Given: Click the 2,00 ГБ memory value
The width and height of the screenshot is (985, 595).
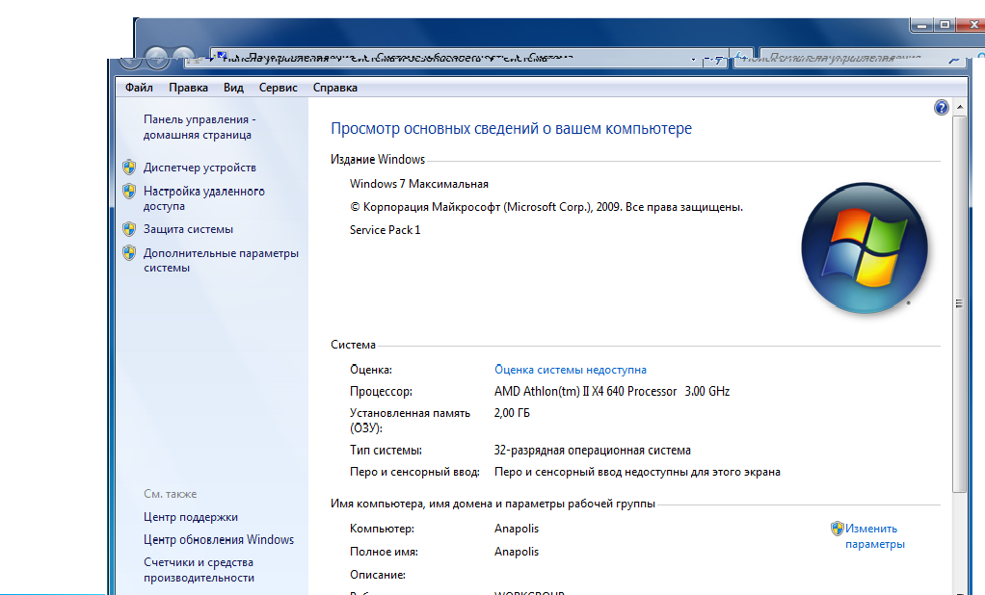Looking at the screenshot, I should pyautogui.click(x=512, y=413).
